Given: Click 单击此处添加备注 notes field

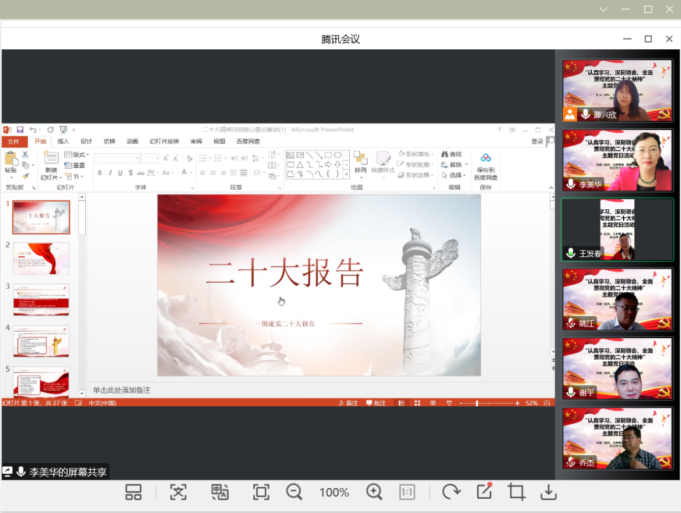Looking at the screenshot, I should [122, 390].
